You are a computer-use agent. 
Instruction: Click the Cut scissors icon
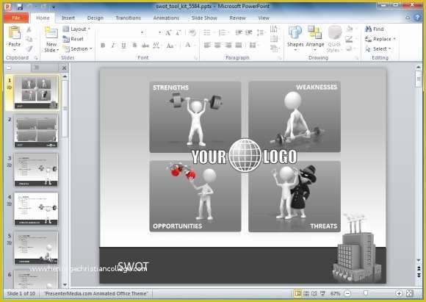pyautogui.click(x=29, y=29)
